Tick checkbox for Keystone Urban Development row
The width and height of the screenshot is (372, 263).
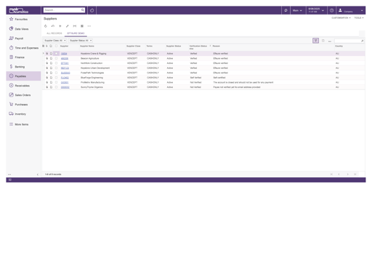point(56,68)
